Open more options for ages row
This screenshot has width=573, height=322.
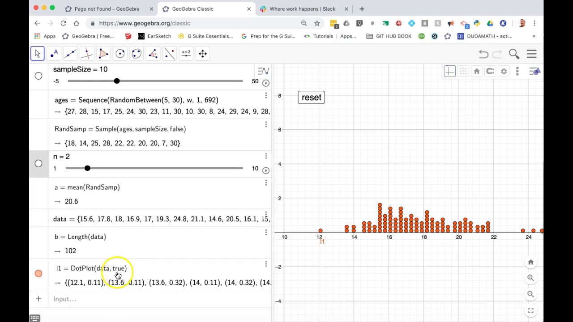(266, 96)
